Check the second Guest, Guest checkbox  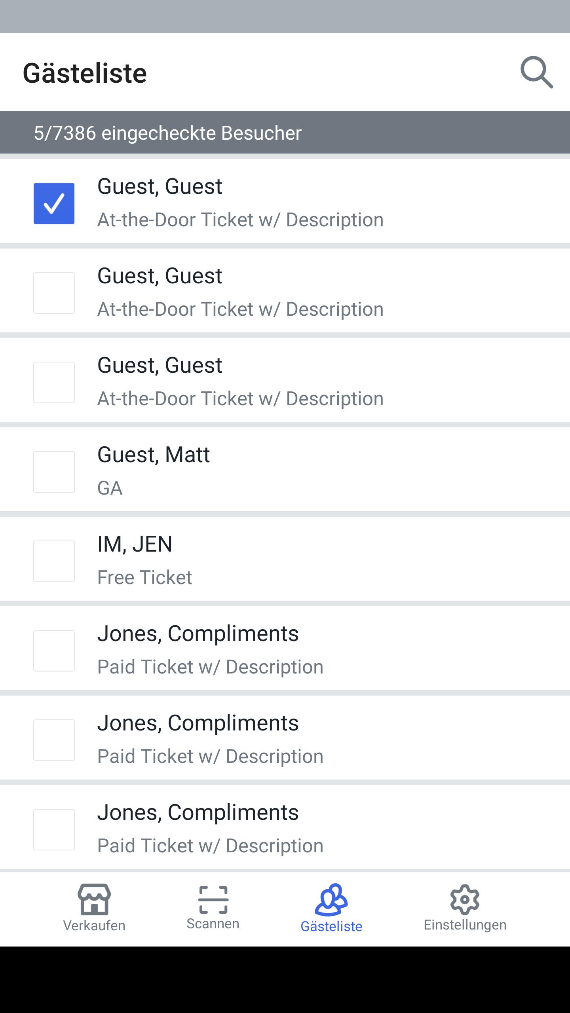(54, 293)
